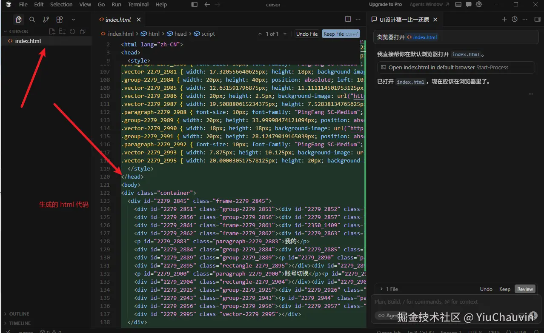
Task: Go to previous change with up chevron
Action: click(x=260, y=34)
